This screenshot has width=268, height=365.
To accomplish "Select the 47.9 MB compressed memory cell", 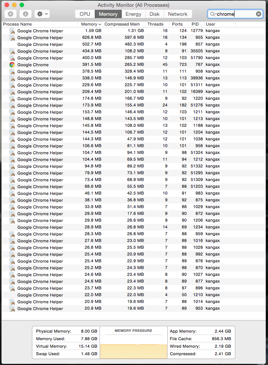I will [135, 139].
